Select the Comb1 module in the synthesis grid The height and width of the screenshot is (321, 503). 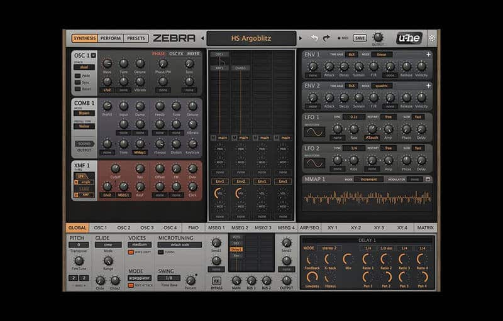point(241,68)
